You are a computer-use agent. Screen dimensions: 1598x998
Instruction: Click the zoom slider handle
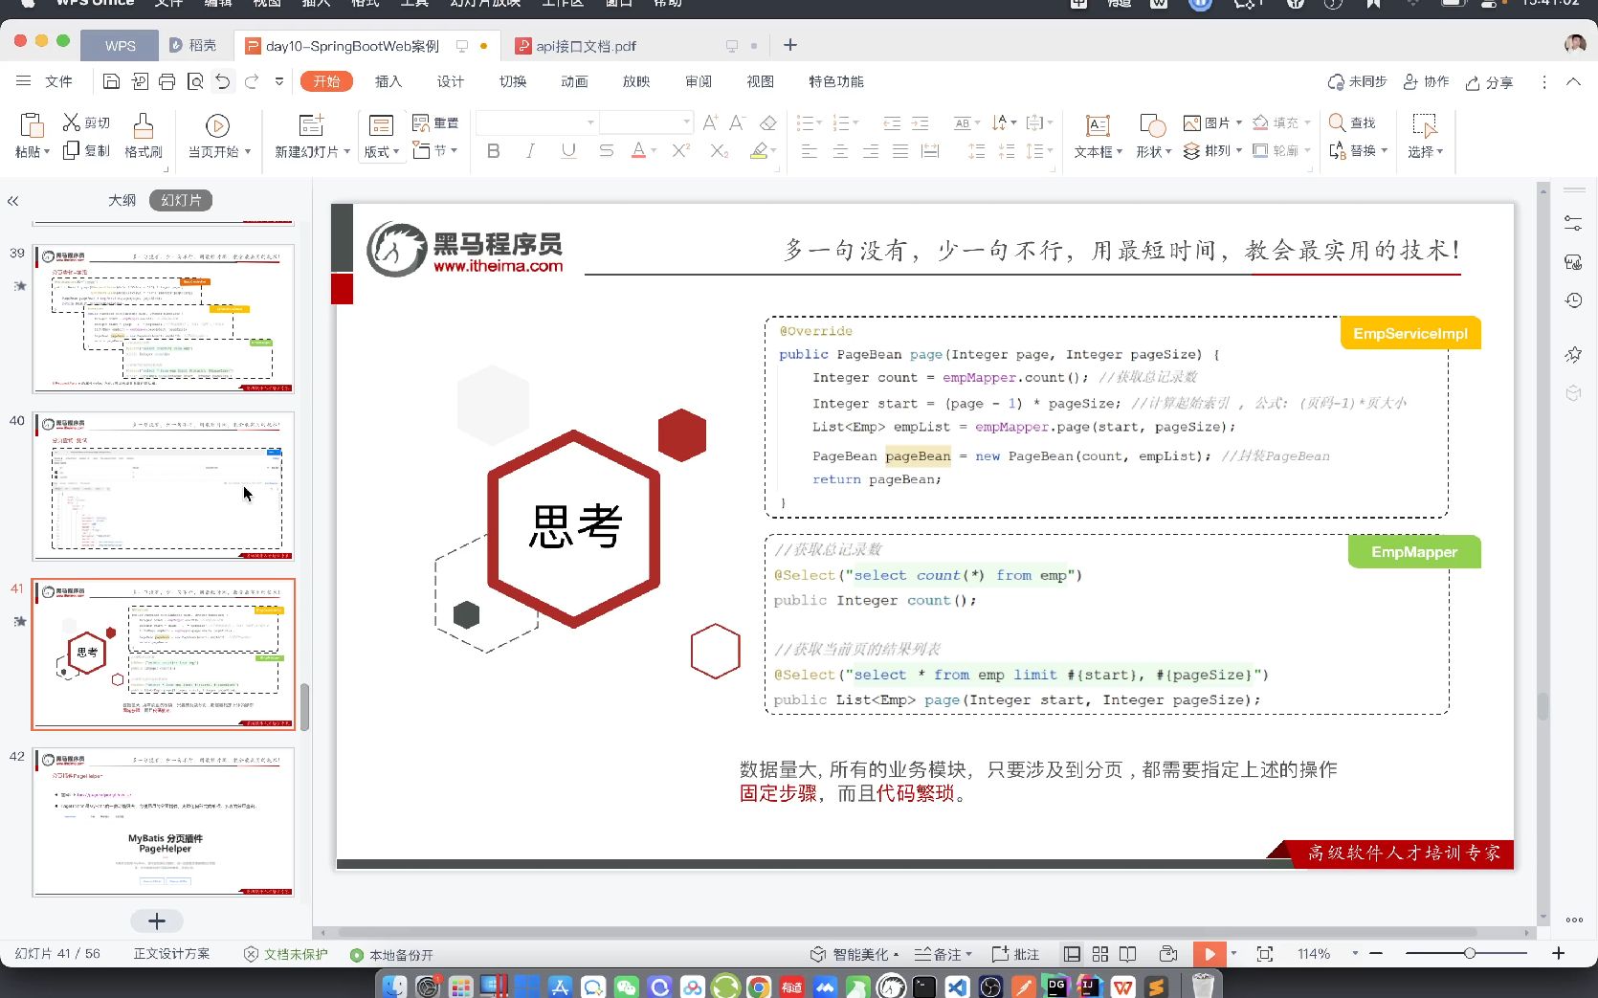pos(1470,953)
